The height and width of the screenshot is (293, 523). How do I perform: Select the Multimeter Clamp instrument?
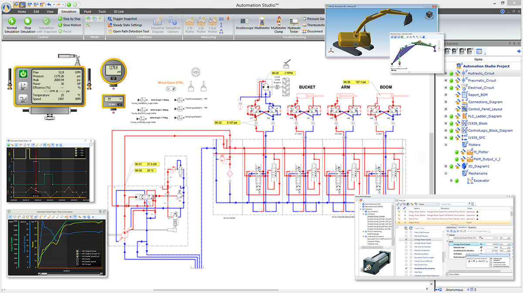[x=279, y=25]
